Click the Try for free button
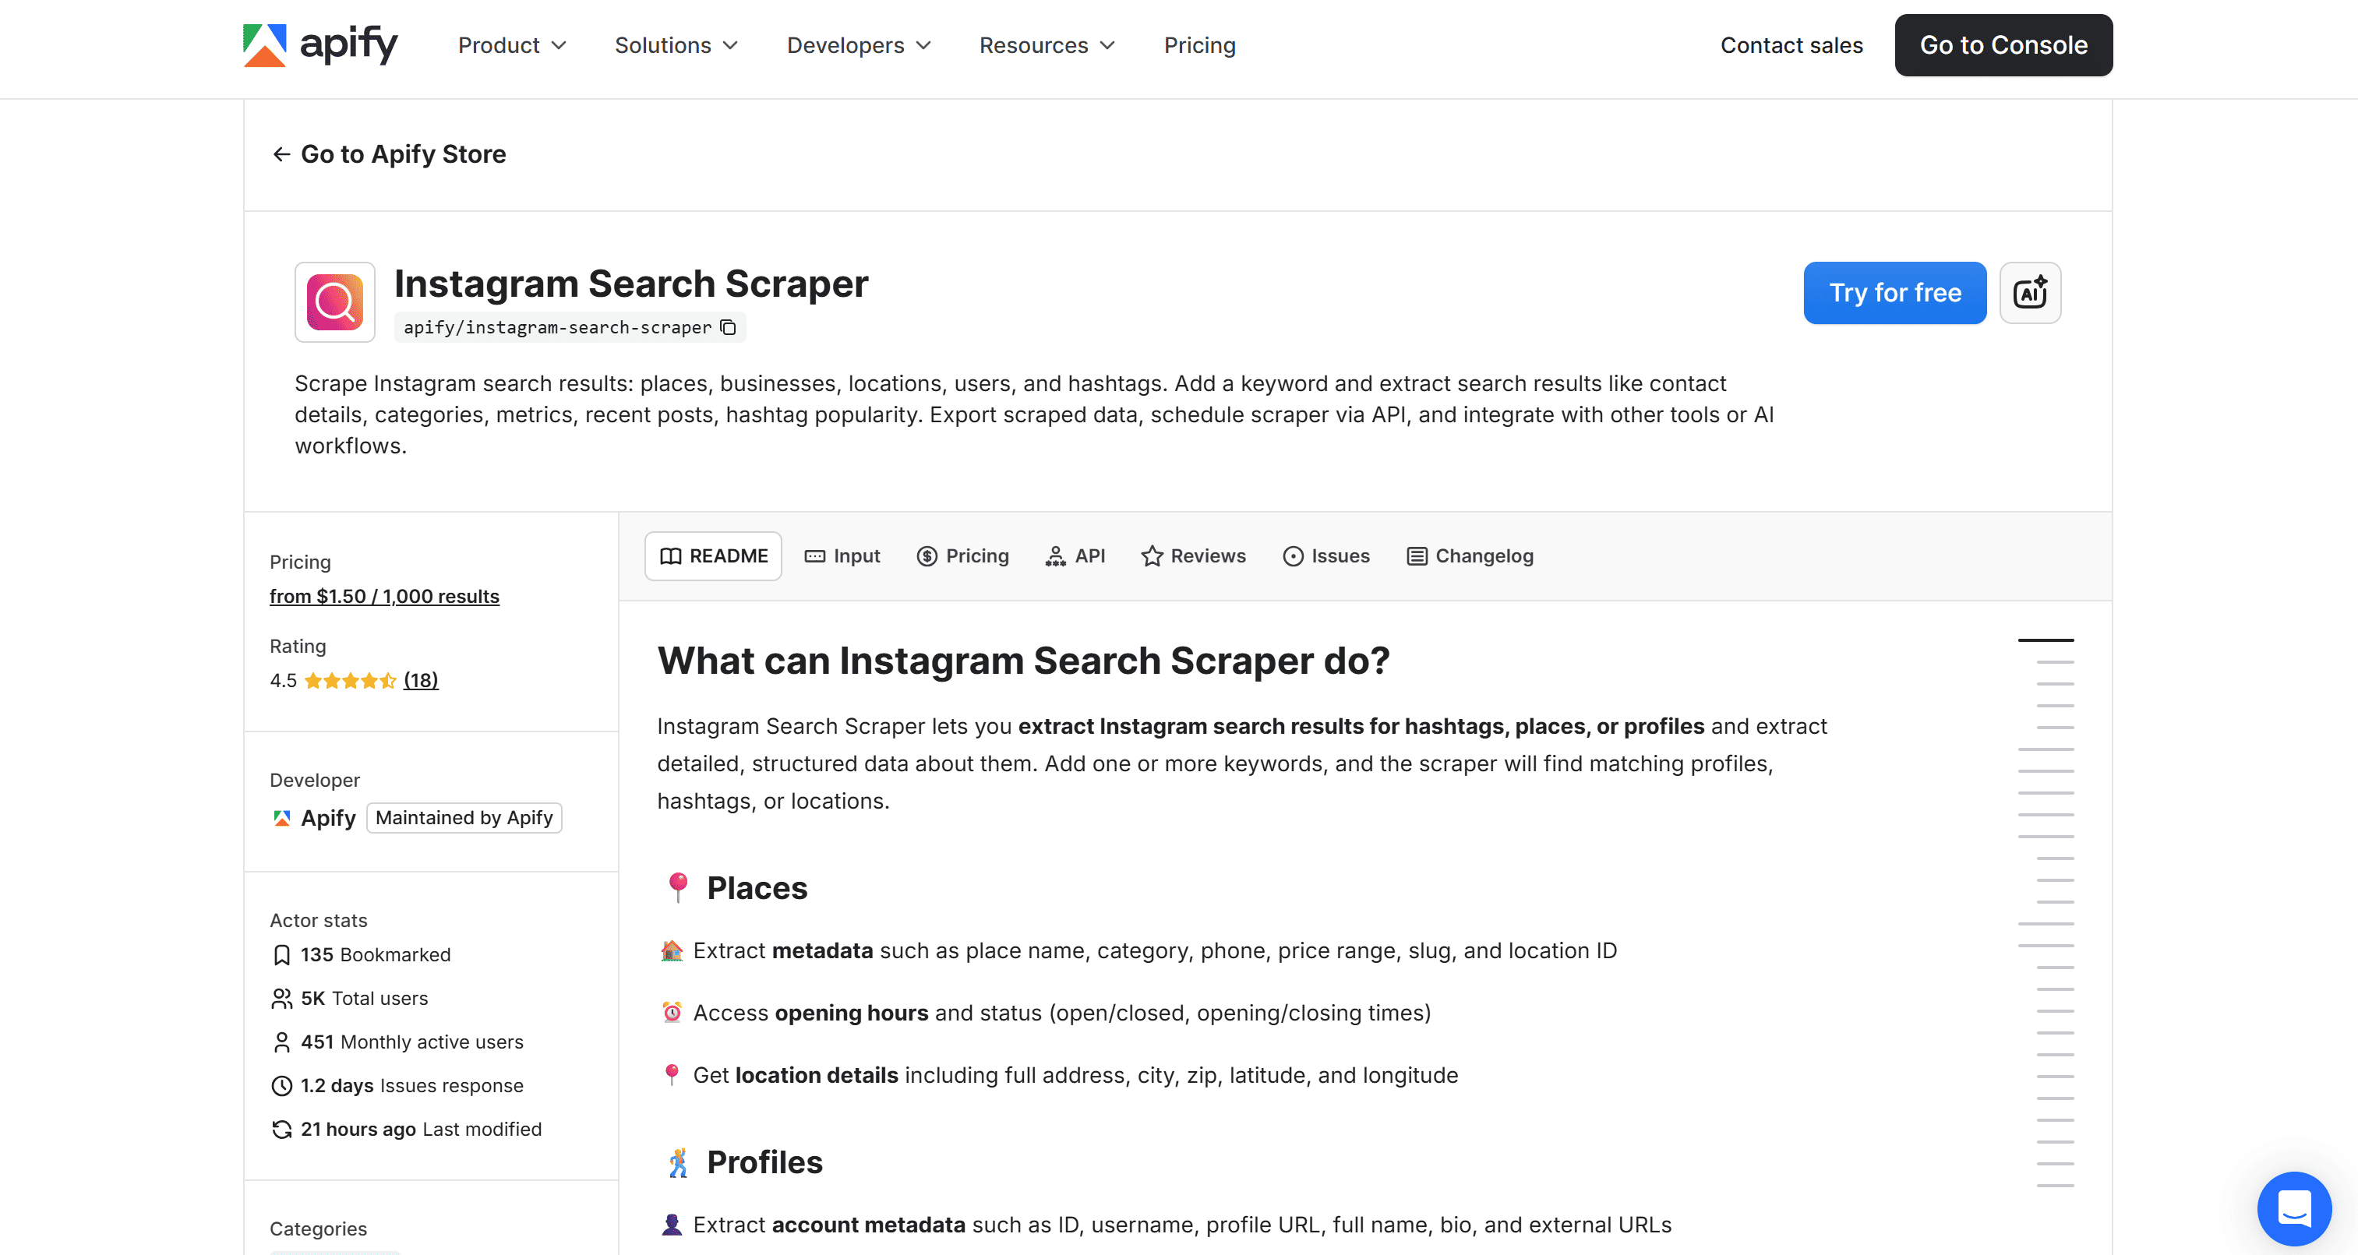2358x1255 pixels. click(x=1895, y=293)
